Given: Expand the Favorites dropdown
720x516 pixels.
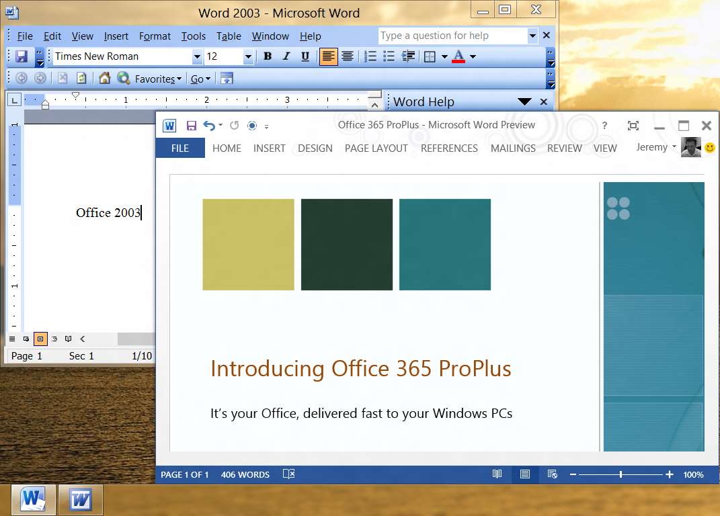Looking at the screenshot, I should point(159,79).
